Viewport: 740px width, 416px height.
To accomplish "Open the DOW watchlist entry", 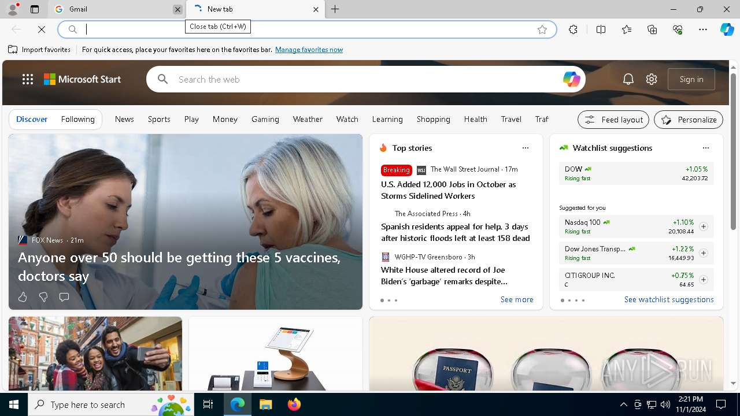I will [x=636, y=173].
